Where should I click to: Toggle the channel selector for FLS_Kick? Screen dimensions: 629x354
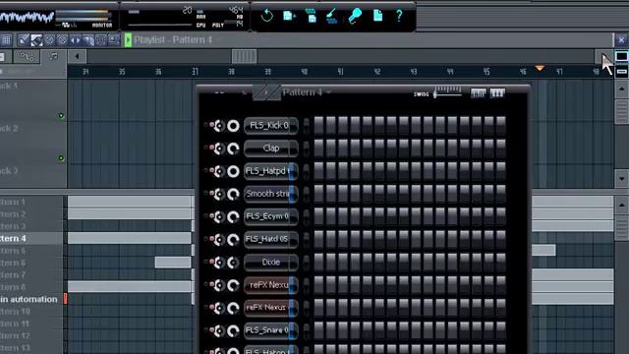click(x=306, y=125)
